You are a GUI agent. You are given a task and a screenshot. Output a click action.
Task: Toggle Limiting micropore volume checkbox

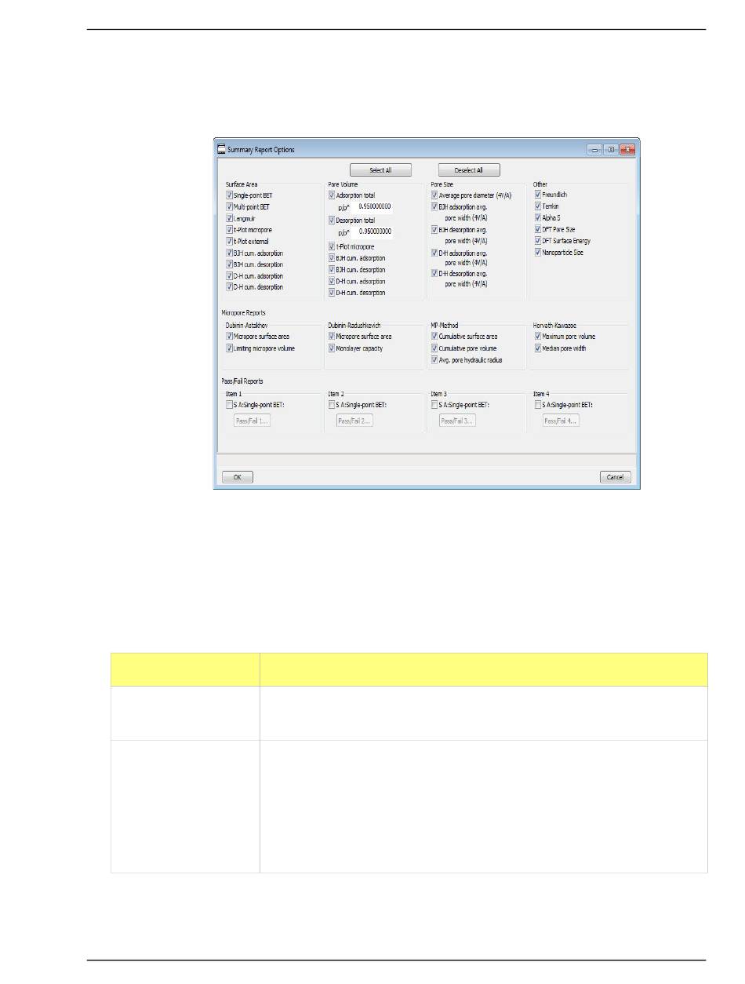click(229, 348)
